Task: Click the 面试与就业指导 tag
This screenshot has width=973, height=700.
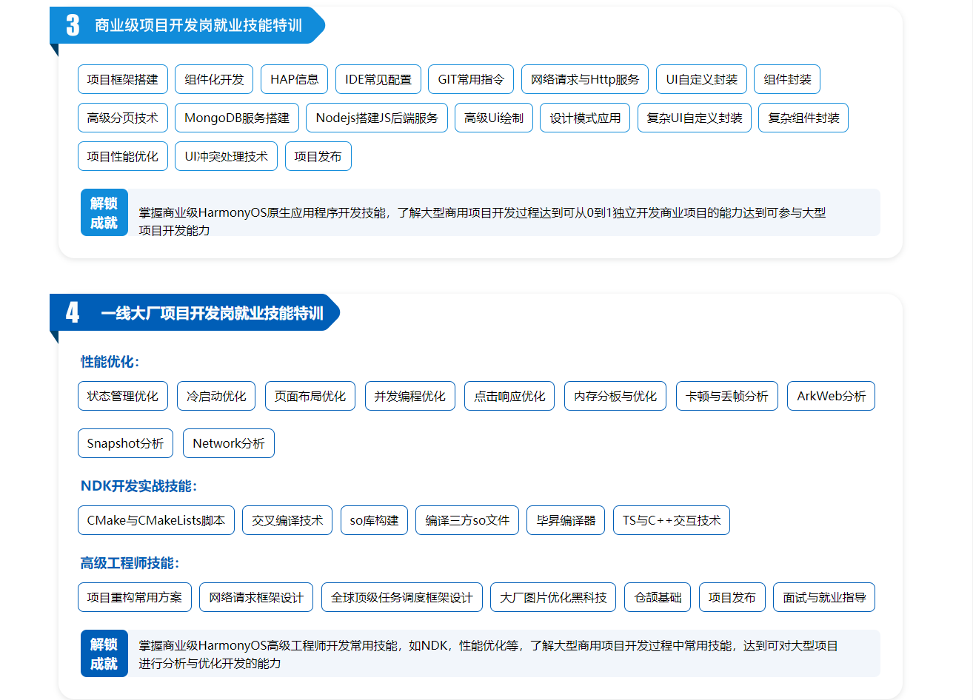Action: tap(823, 597)
